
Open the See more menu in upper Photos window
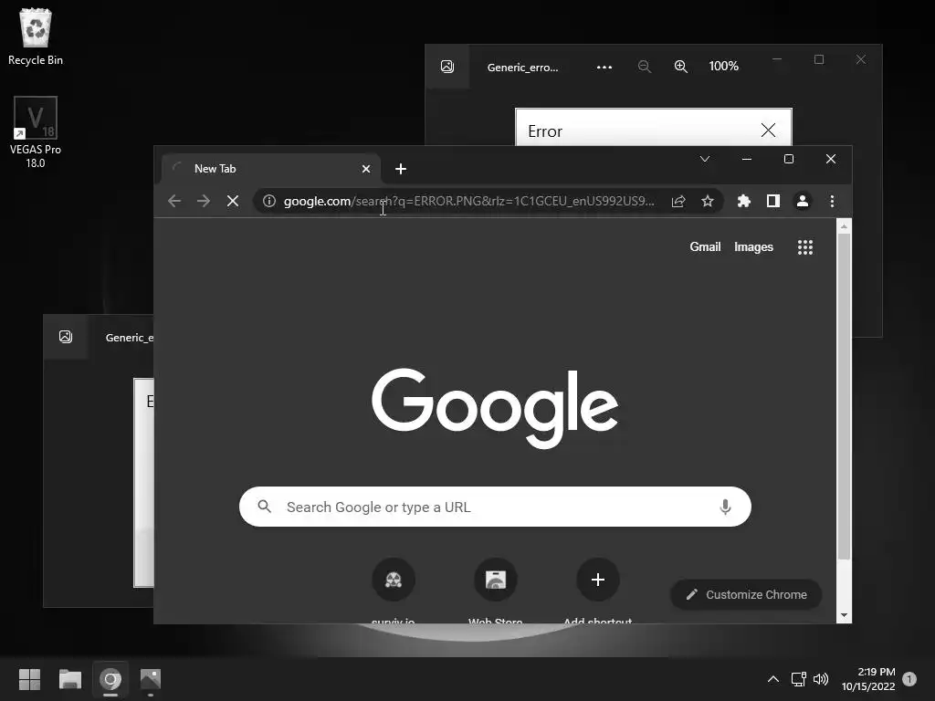pos(604,67)
